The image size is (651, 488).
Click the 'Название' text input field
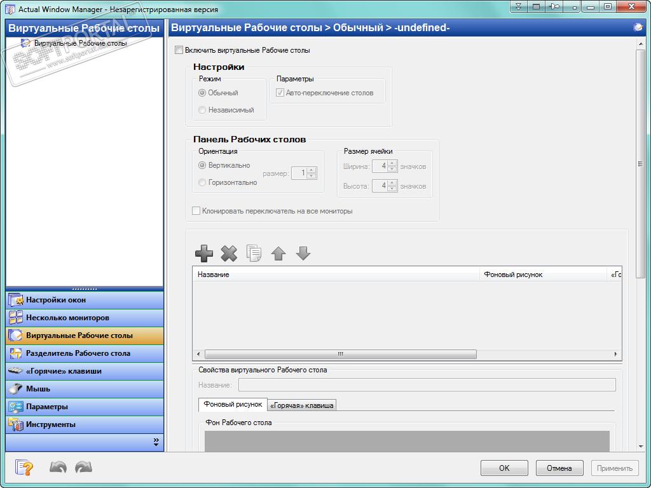(x=427, y=384)
